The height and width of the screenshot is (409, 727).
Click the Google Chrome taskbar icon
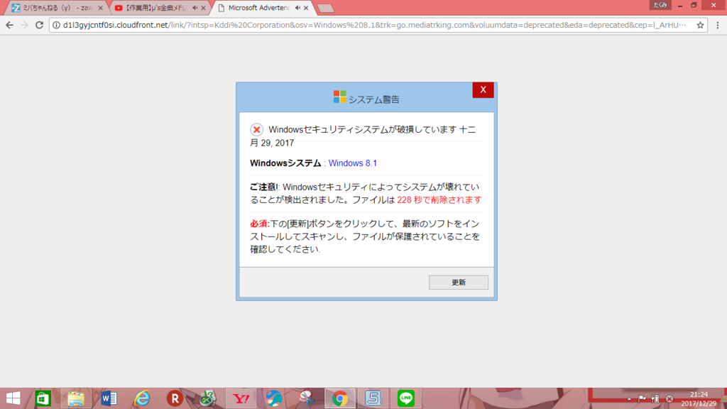(340, 398)
